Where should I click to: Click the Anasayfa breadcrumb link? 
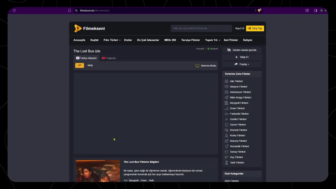tap(200, 49)
